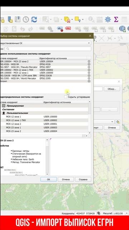Focus the CRS search field

(x=48, y=49)
